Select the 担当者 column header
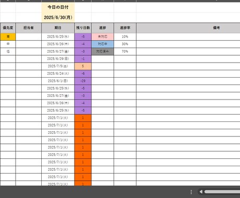The image size is (240, 198). coord(29,28)
